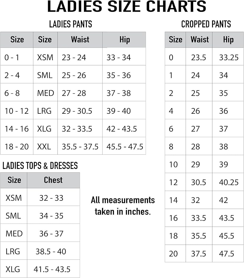Select the 40.25 hip value
Viewport: 244px width, 278px height.
coord(229,182)
